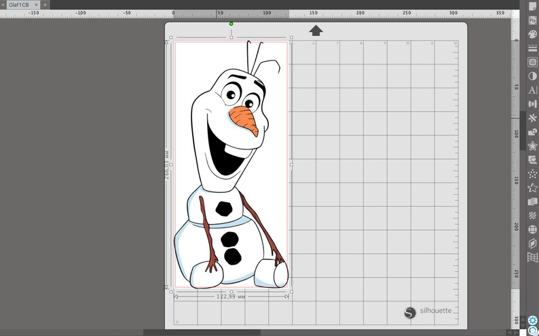539x336 pixels.
Task: Open the Rhinestones dotted star icon
Action: [x=532, y=174]
